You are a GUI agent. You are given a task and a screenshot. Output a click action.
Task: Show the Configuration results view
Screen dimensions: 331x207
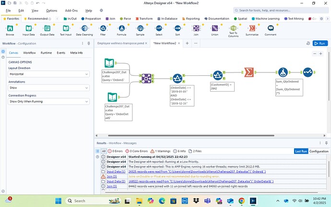coord(319,151)
